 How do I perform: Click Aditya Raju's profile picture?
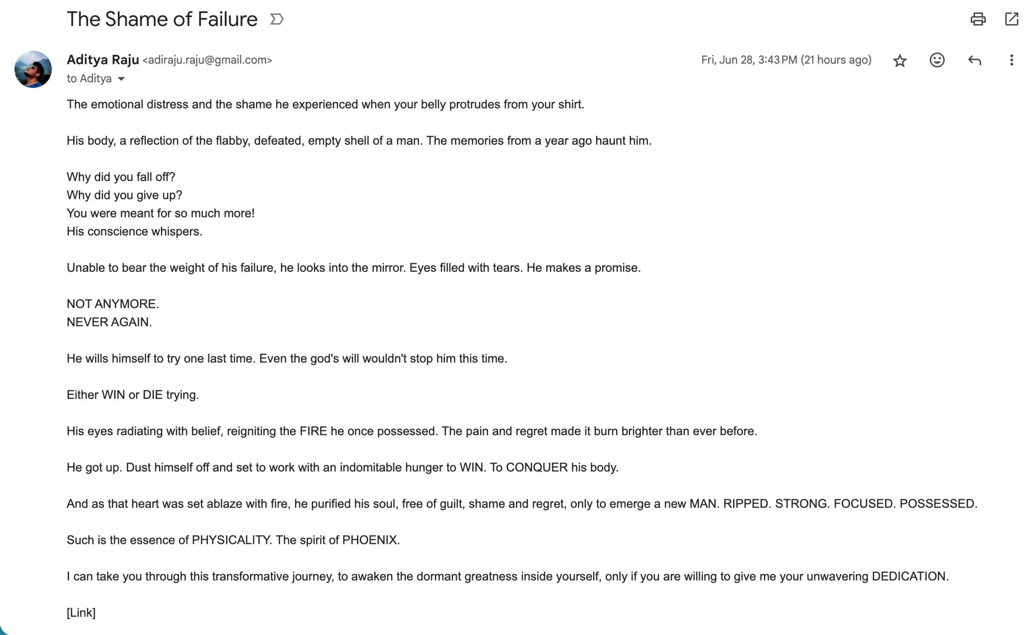33,69
